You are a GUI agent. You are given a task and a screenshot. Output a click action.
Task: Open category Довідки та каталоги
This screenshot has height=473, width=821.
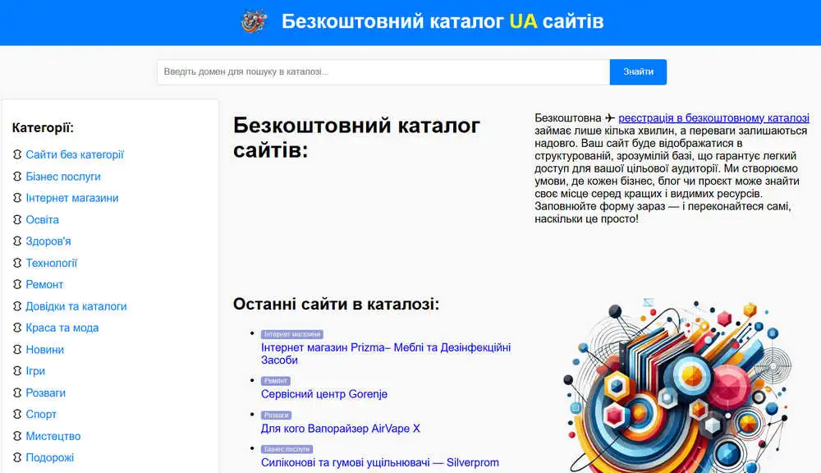[76, 306]
